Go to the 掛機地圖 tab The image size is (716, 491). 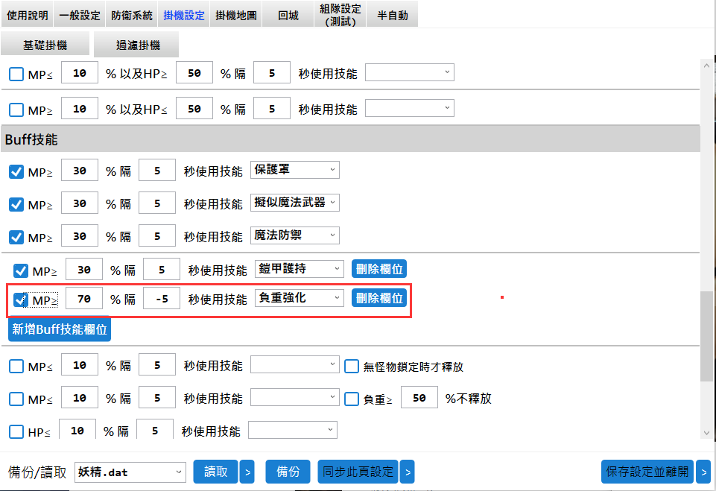[x=235, y=16]
